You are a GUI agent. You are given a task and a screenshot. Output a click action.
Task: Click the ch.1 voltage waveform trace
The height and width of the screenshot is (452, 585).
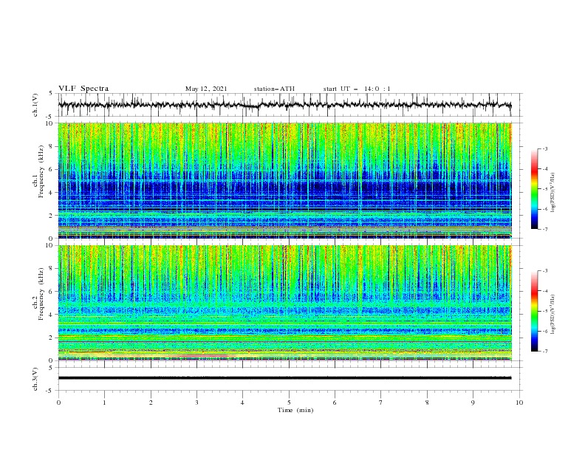point(284,105)
